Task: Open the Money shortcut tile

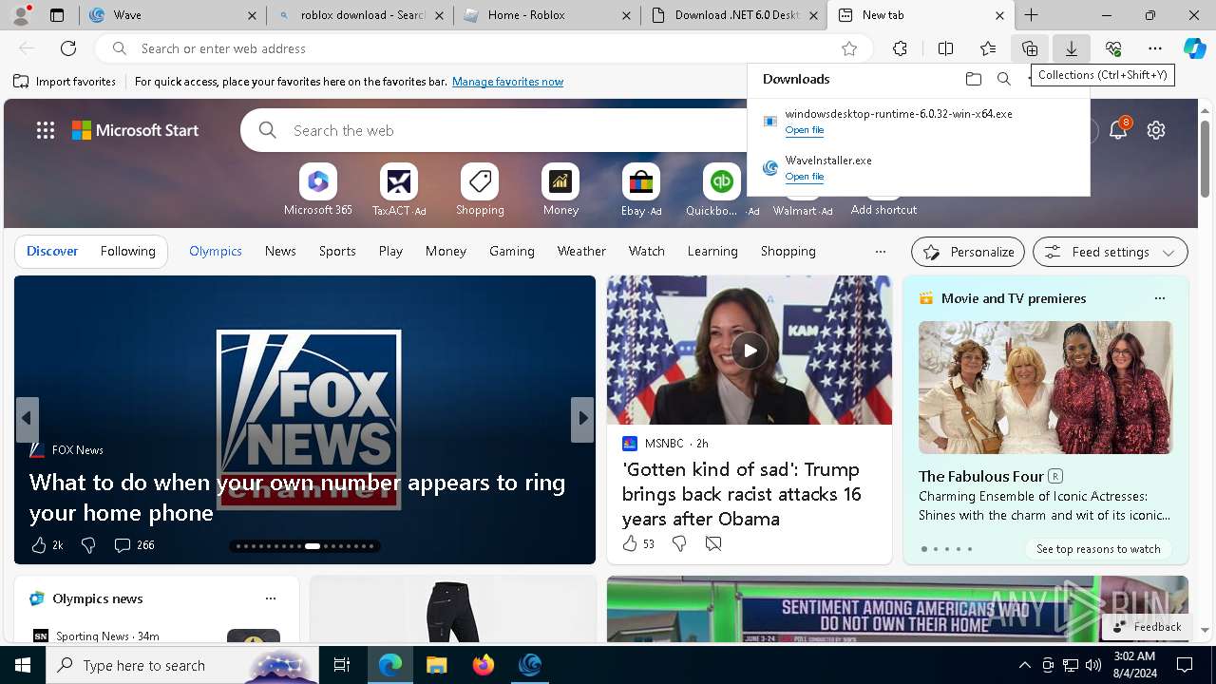Action: pyautogui.click(x=560, y=189)
